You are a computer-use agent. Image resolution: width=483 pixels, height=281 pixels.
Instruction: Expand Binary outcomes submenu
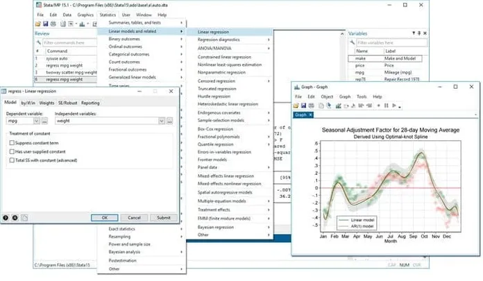181,39
